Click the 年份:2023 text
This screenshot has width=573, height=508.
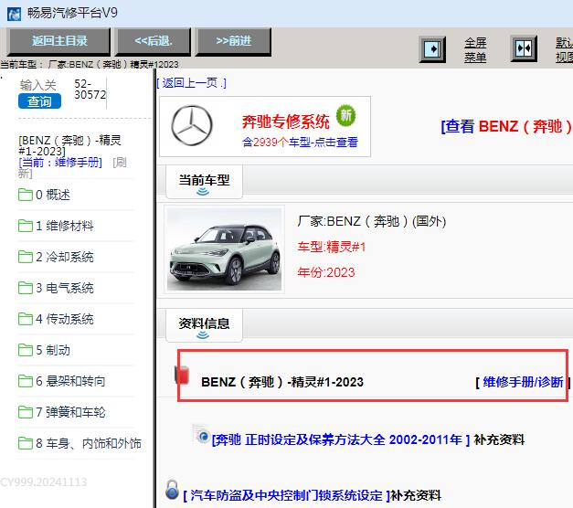coord(326,272)
